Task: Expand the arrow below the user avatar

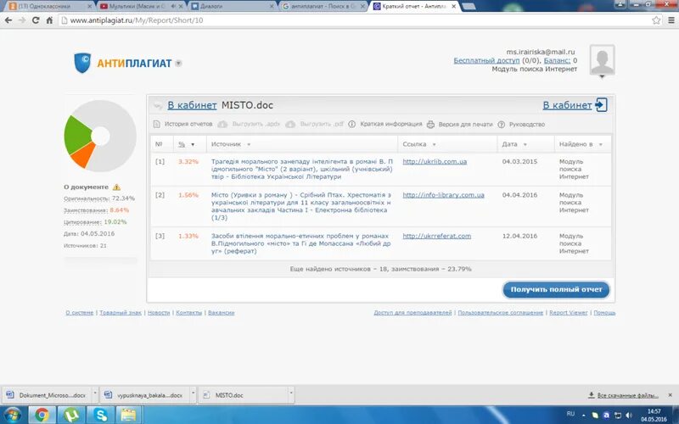Action: (602, 77)
